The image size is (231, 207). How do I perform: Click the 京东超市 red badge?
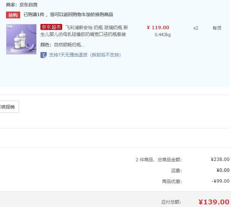[51, 27]
